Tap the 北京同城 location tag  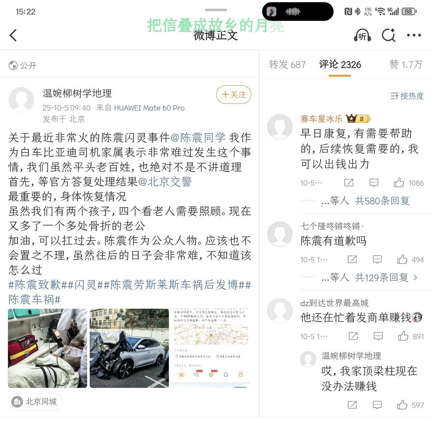(35, 402)
